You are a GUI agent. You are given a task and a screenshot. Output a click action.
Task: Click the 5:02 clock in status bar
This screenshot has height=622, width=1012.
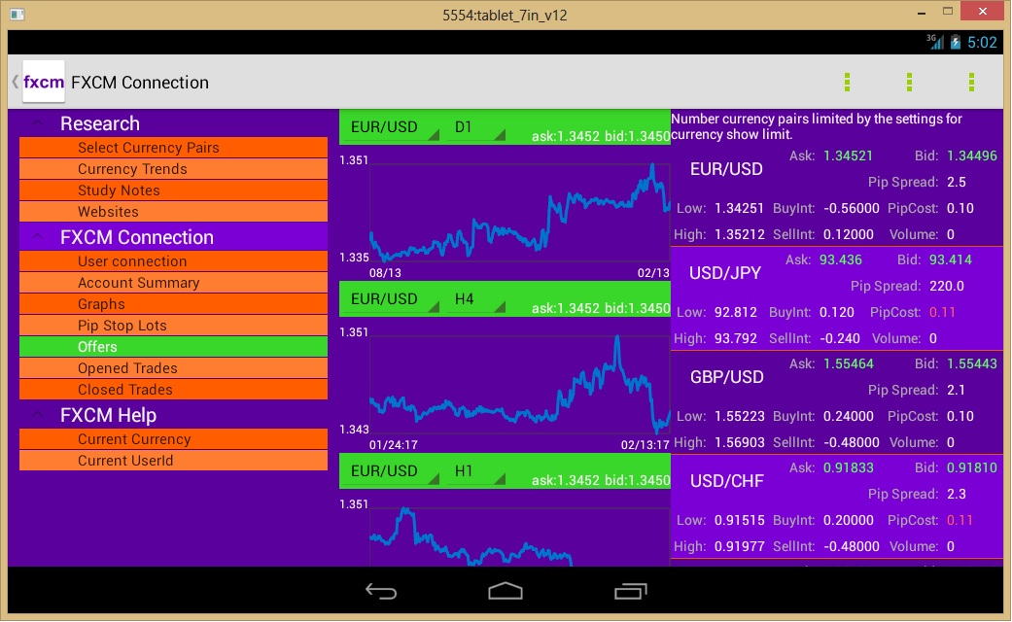pyautogui.click(x=982, y=43)
